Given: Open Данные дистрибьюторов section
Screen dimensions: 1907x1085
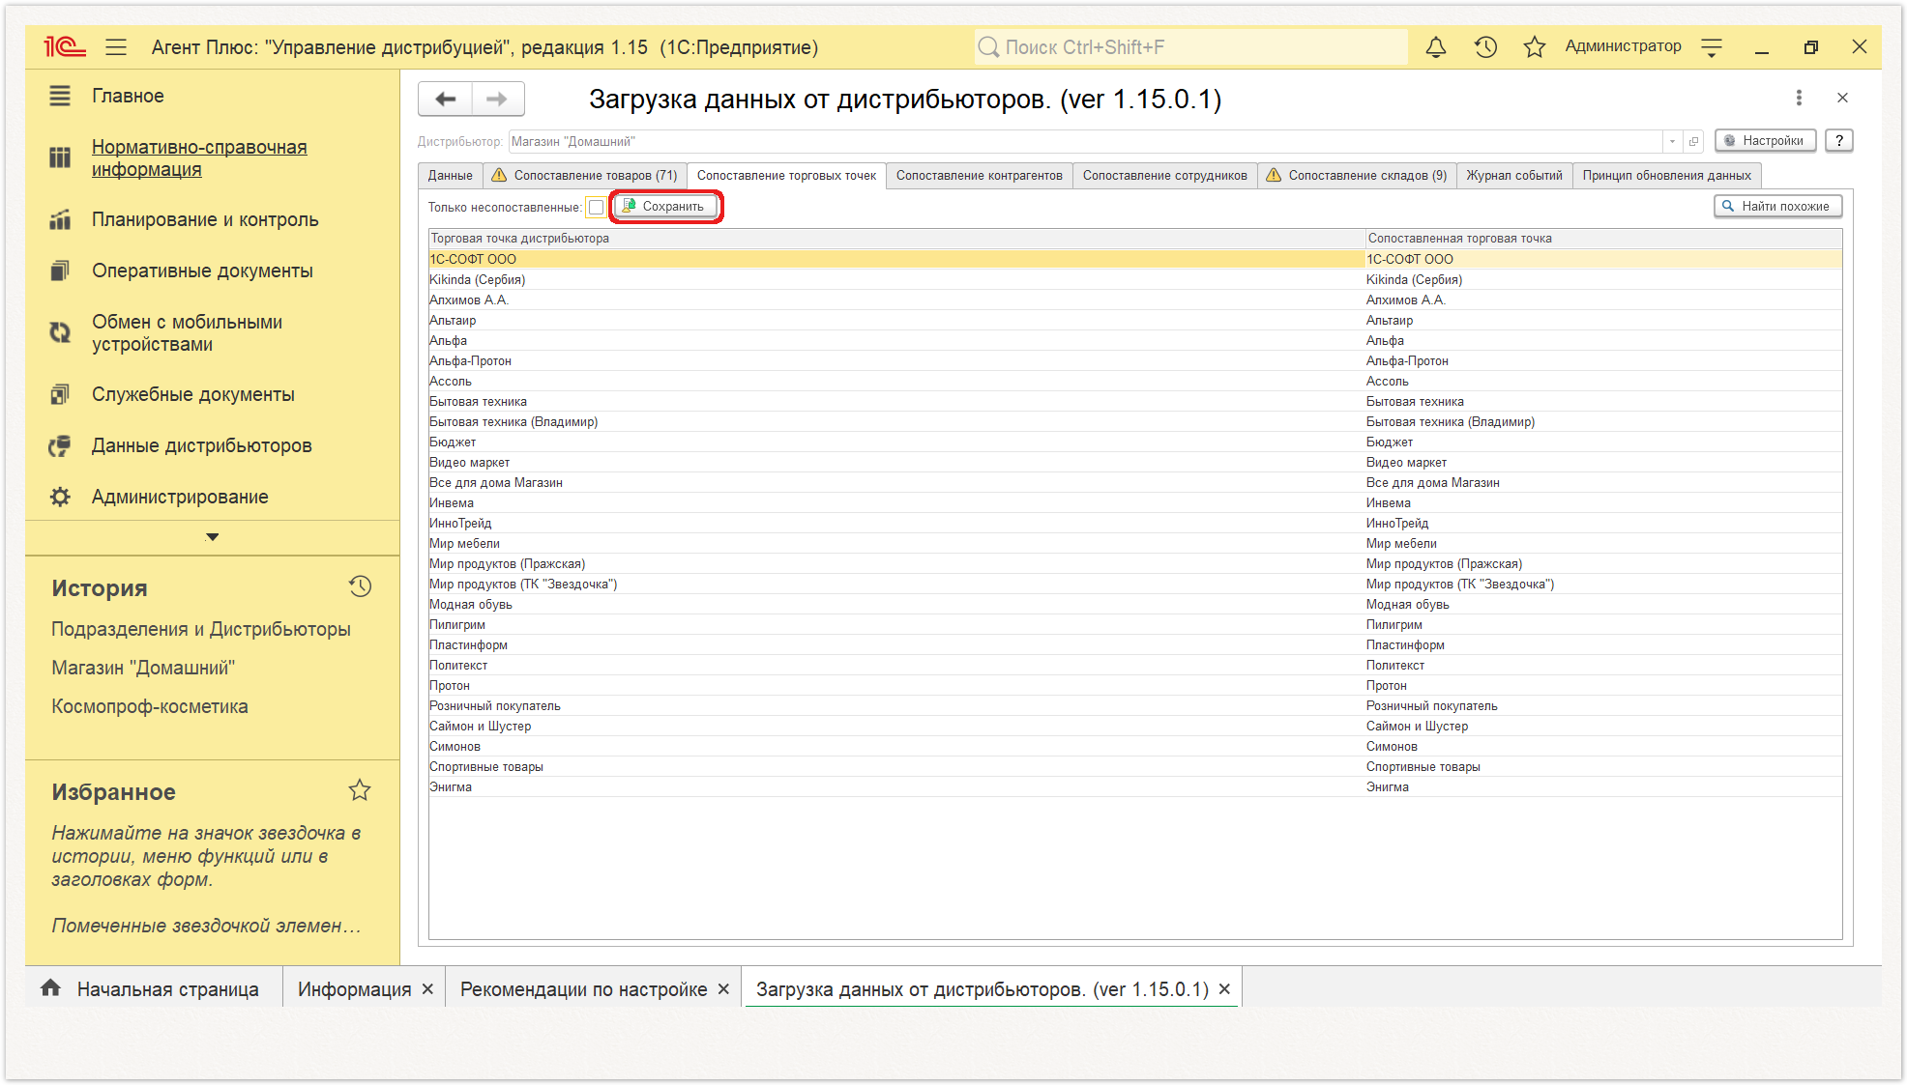Looking at the screenshot, I should point(201,445).
